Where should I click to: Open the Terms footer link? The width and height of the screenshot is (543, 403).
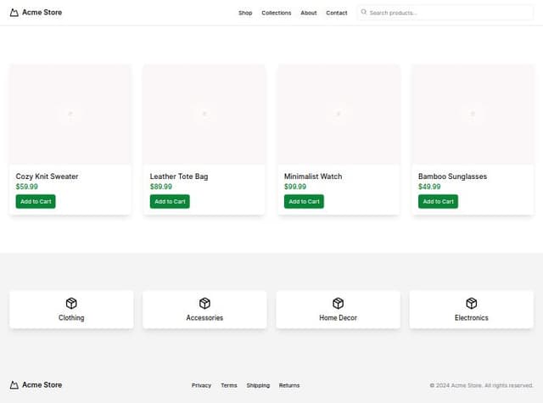229,385
